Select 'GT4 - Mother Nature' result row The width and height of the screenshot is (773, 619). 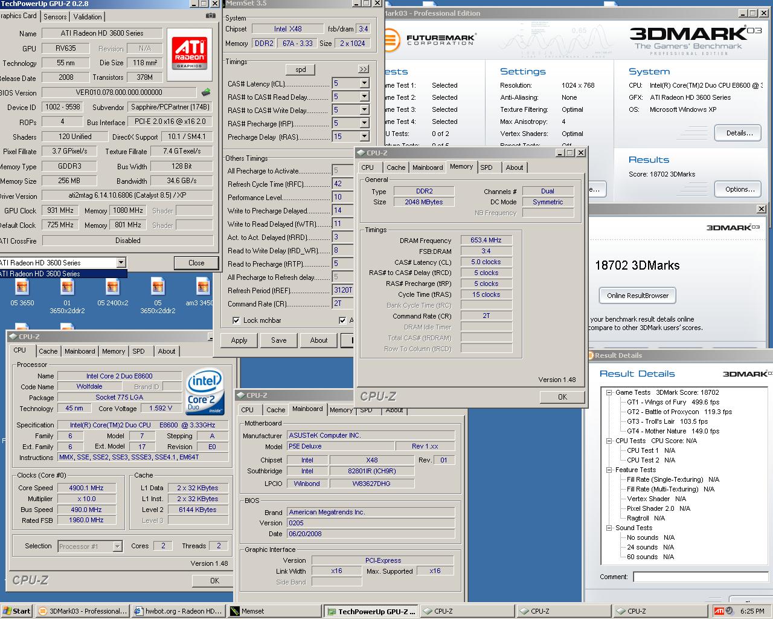673,431
